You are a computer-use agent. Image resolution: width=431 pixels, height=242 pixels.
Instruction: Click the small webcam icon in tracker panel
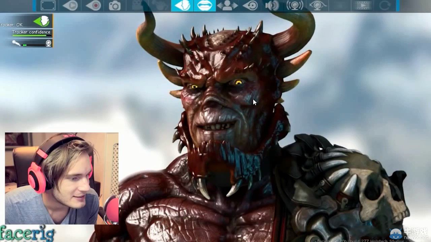(48, 43)
